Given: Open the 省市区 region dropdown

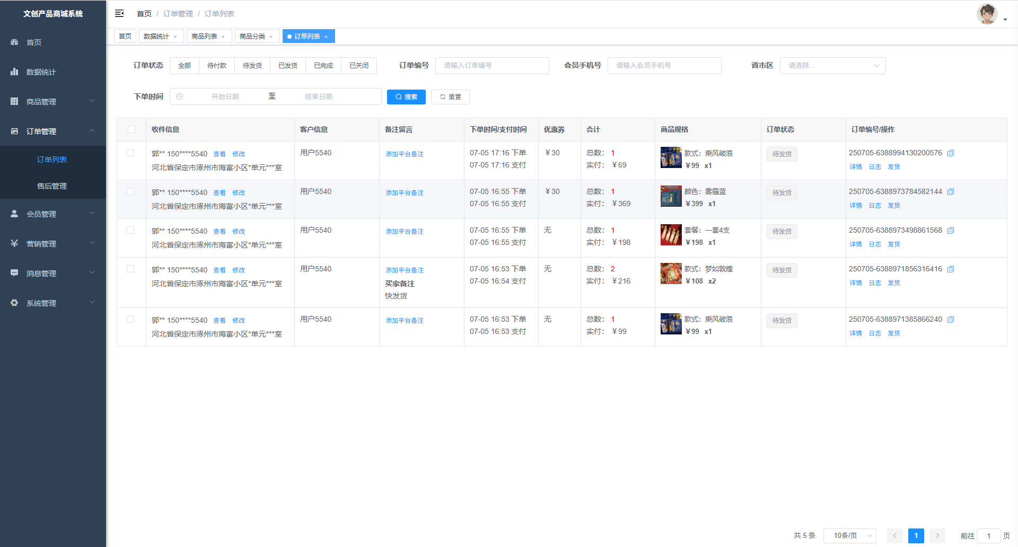Looking at the screenshot, I should click(x=832, y=66).
